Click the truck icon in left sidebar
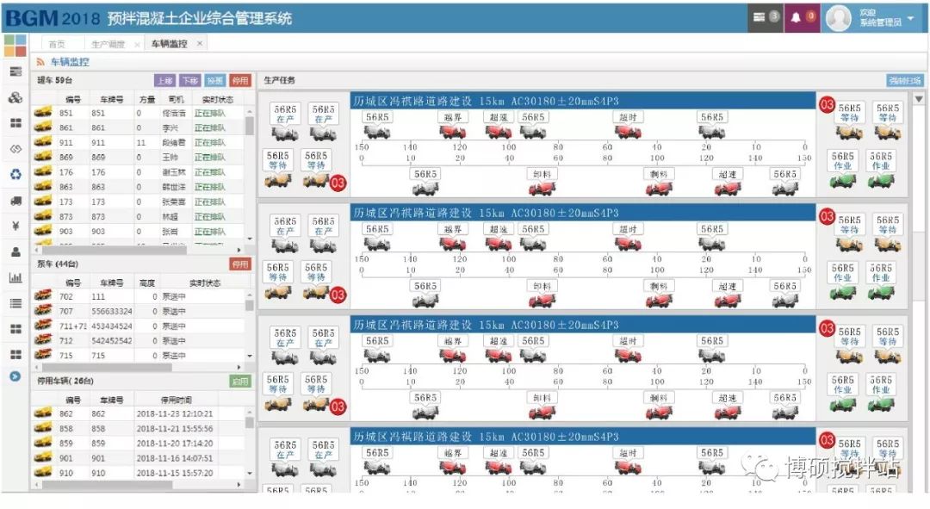930x509 pixels. click(15, 201)
